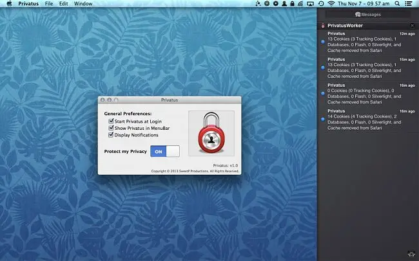Close the Privatus preferences window
The height and width of the screenshot is (261, 419).
(x=102, y=100)
